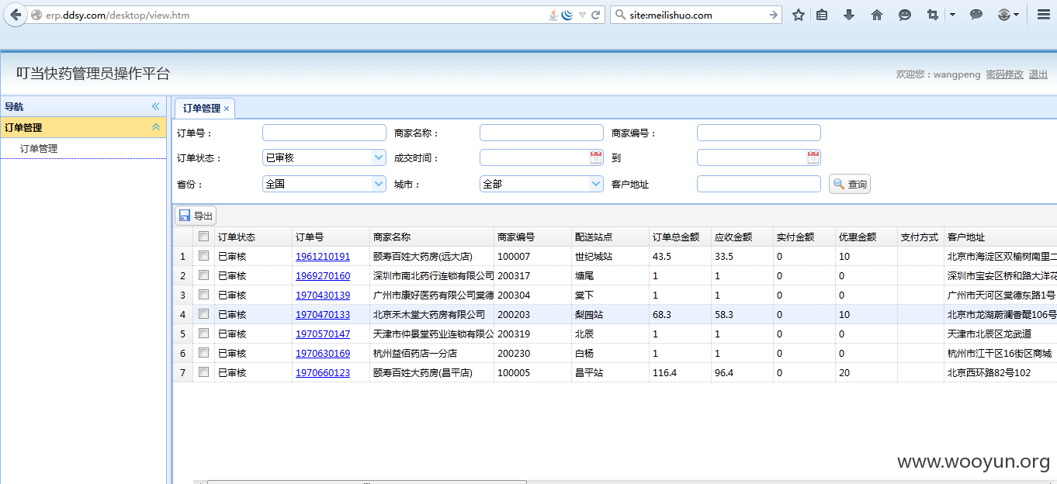The image size is (1057, 484).
Task: Check the box for order 1970470133
Action: click(x=203, y=314)
